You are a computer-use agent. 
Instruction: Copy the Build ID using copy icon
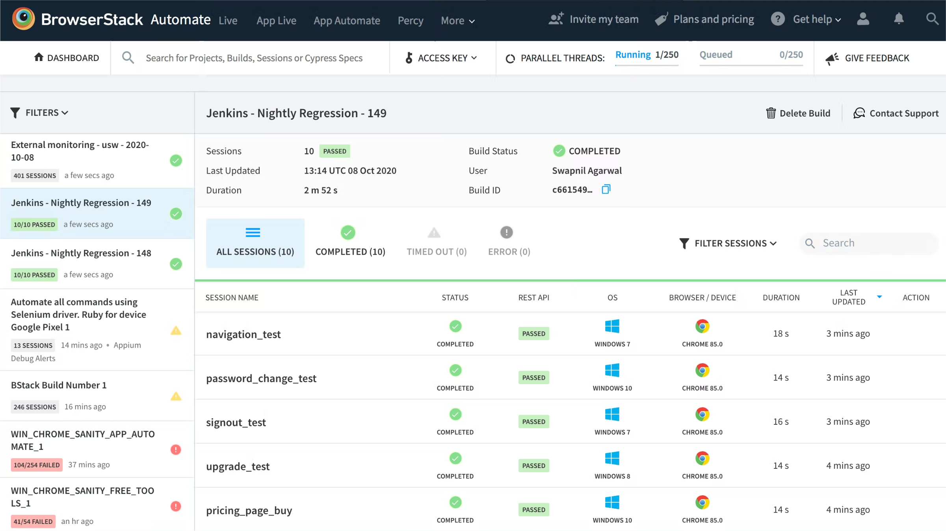pos(606,189)
